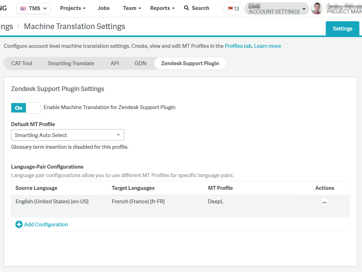This screenshot has height=272, width=362.
Task: Click the Search magnifier icon
Action: click(x=186, y=8)
